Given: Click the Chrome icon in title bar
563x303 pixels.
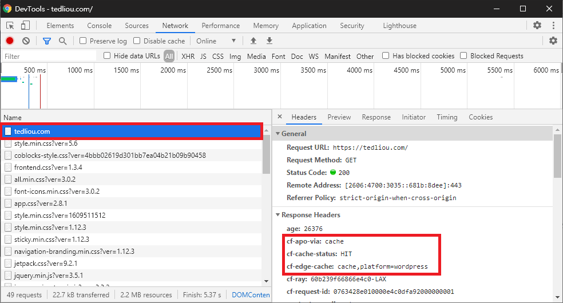Looking at the screenshot, I should pos(7,9).
